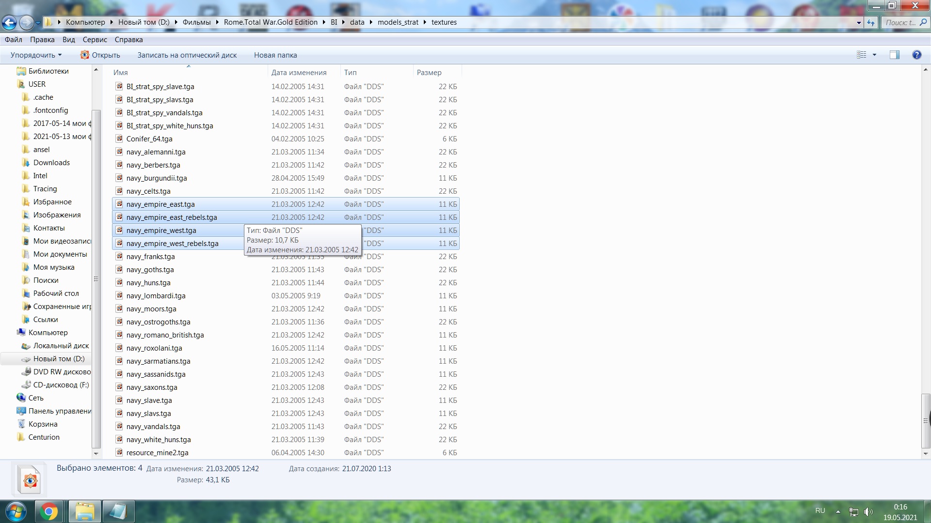The image size is (931, 523).
Task: Open the address bar history dropdown
Action: tap(859, 22)
